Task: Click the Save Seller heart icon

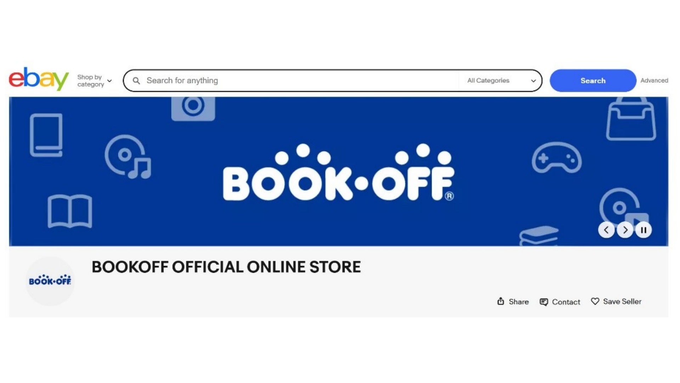Action: pyautogui.click(x=595, y=301)
